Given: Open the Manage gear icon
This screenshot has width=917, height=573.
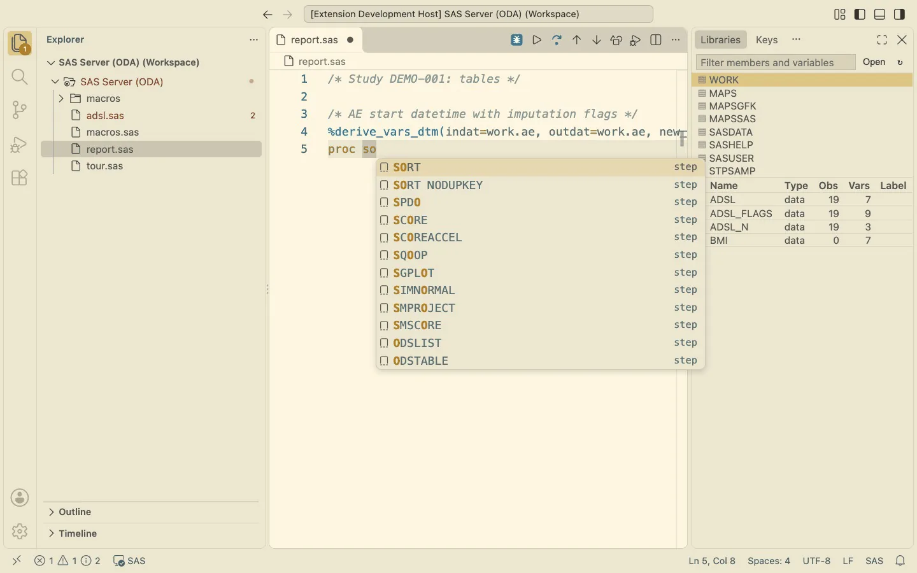Looking at the screenshot, I should (20, 531).
